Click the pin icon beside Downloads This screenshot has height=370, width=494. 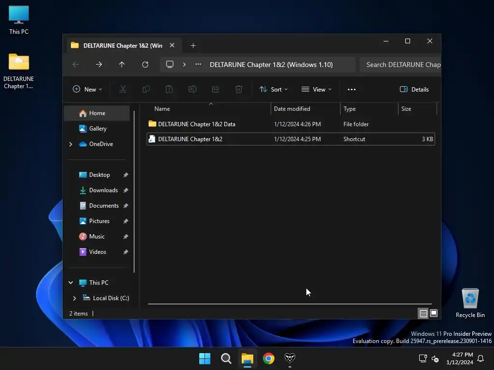click(126, 190)
